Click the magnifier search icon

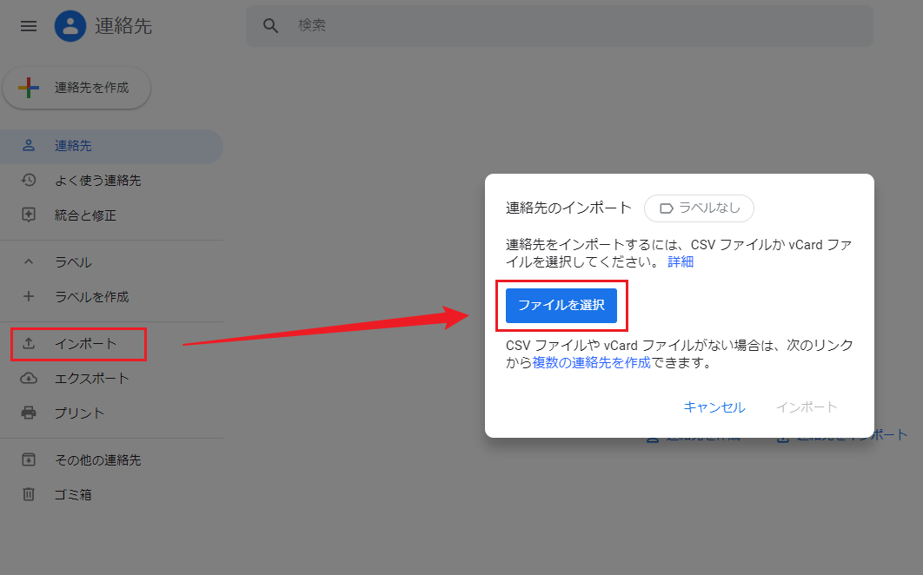271,26
